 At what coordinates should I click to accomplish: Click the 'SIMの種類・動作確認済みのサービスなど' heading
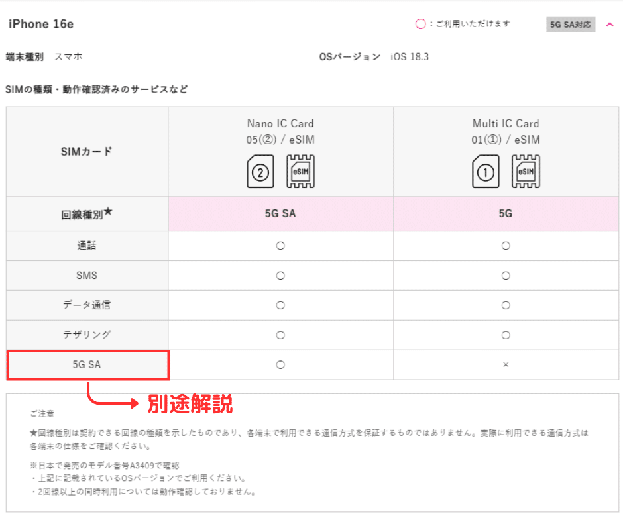tap(97, 89)
